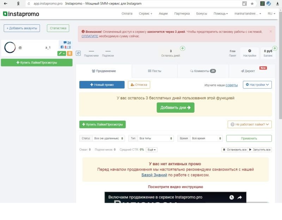Click the watch later clock on the video
Screen dimensions: 282x220
tap(232, 197)
